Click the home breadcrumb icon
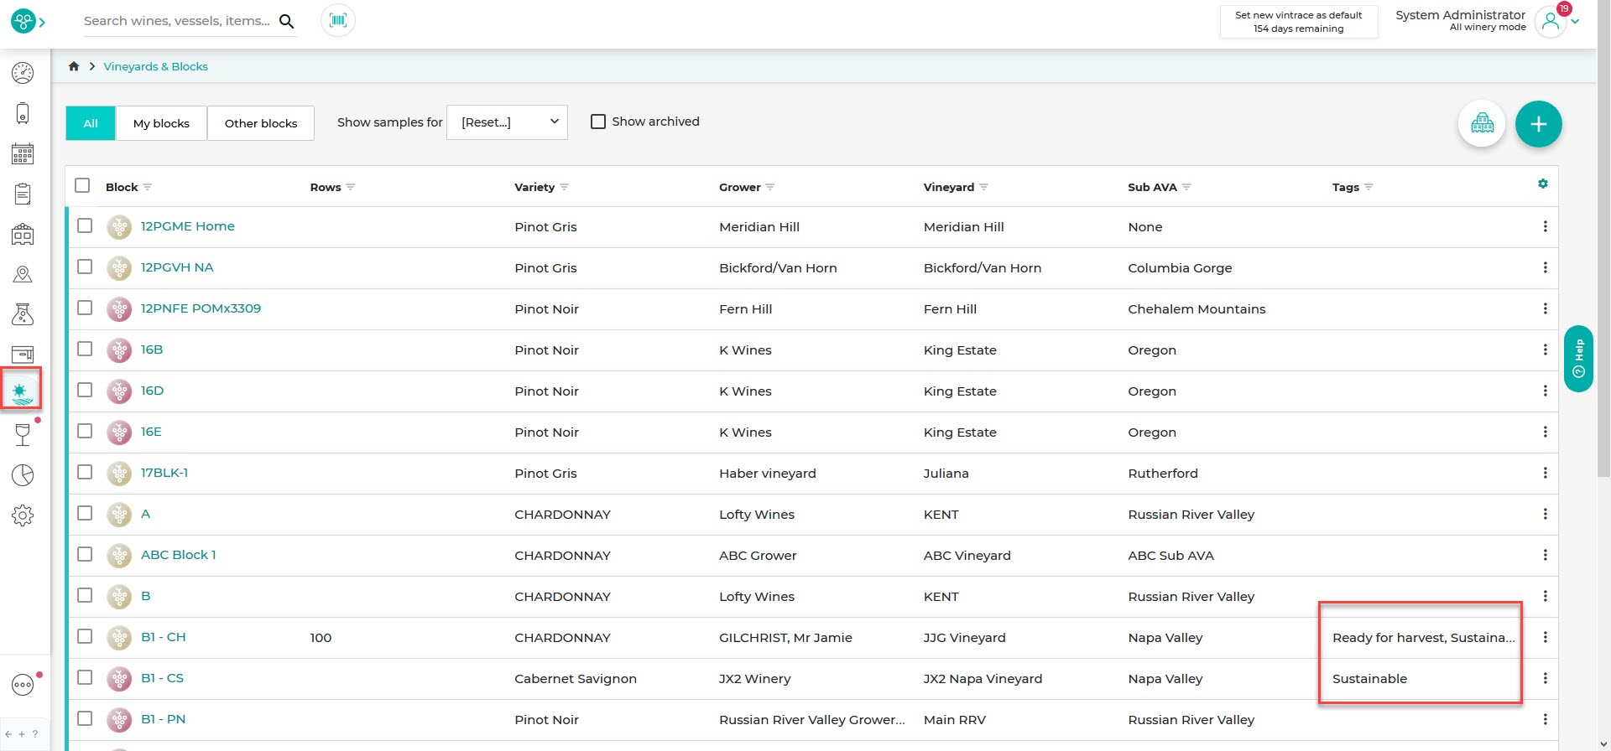Screen dimensions: 1611x751 74,66
